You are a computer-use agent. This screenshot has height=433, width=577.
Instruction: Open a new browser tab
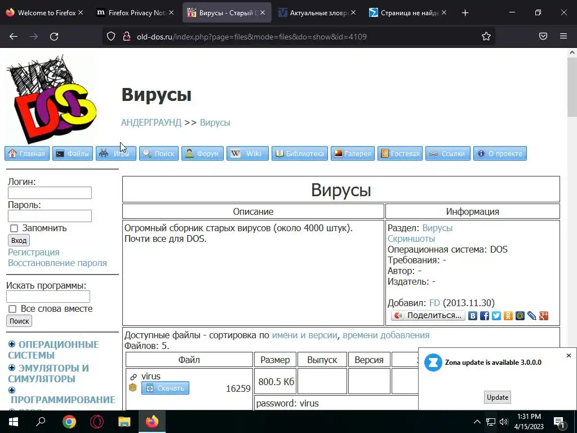coord(465,13)
